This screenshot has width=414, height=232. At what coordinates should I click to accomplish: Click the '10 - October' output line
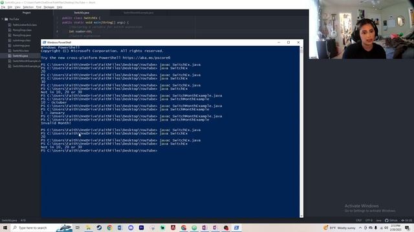(54, 102)
